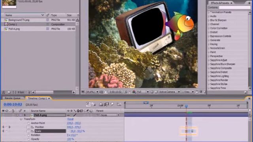Click the video eye column header icon
The width and height of the screenshot is (253, 142).
pos(3,111)
